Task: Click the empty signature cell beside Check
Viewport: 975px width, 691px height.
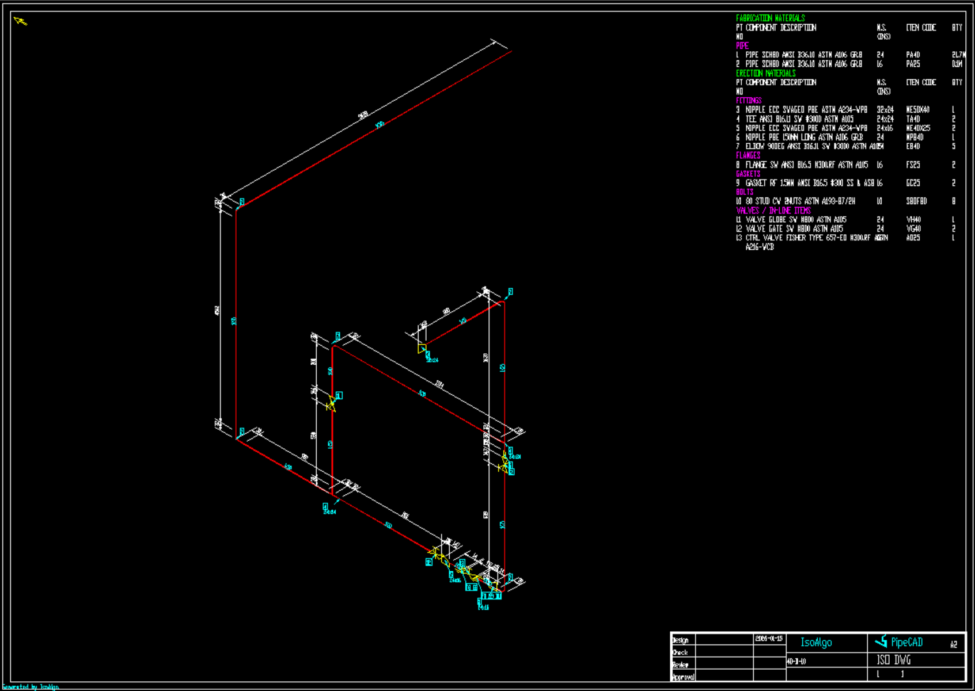Action: coord(724,652)
